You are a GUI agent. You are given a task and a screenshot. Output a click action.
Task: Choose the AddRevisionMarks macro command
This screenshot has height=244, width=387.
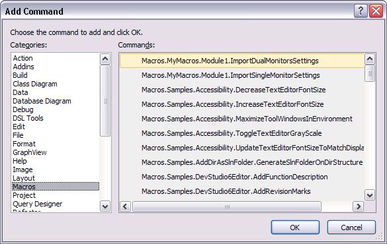point(242,191)
